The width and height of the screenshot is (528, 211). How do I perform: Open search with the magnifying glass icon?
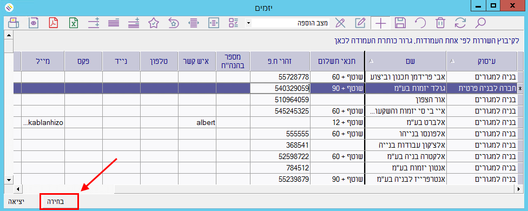(480, 23)
